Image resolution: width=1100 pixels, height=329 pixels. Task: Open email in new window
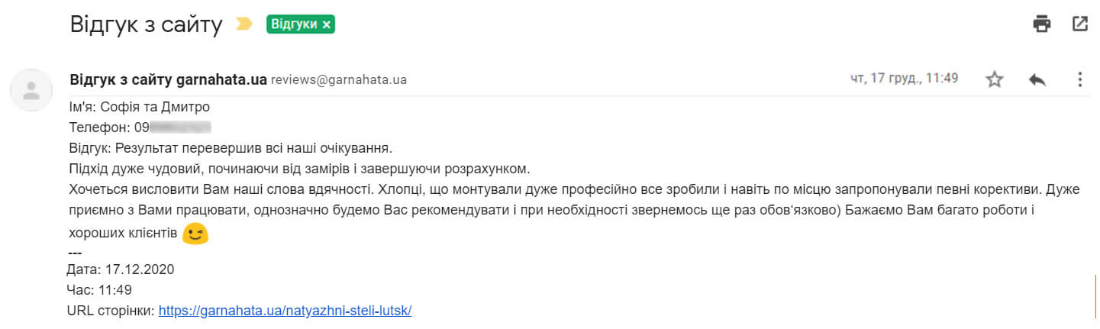point(1079,24)
